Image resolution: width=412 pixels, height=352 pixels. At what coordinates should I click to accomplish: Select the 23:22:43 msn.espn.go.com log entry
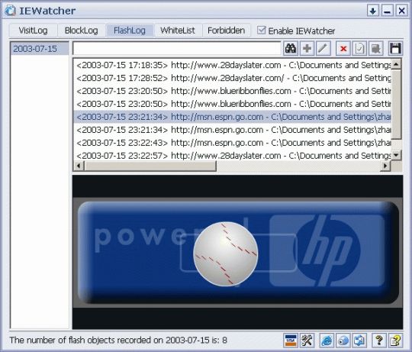click(x=232, y=143)
